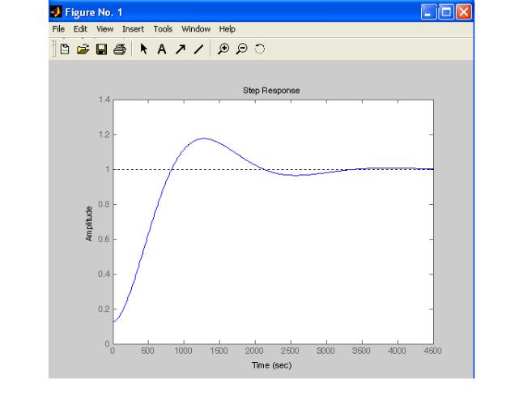Click the New Figure toolbar icon
The height and width of the screenshot is (396, 523).
pyautogui.click(x=65, y=49)
